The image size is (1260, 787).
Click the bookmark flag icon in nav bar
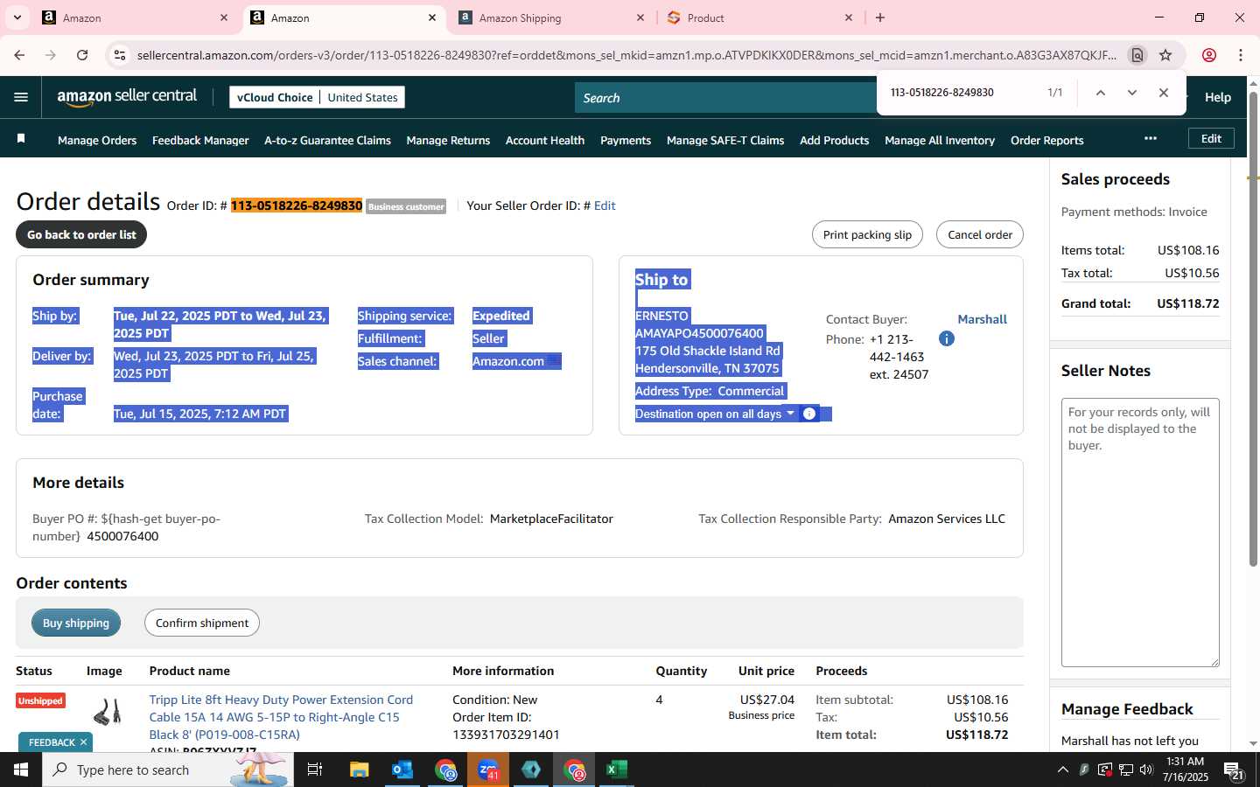21,139
